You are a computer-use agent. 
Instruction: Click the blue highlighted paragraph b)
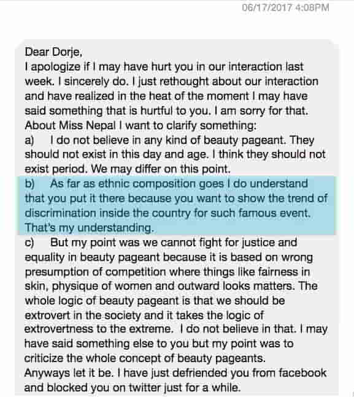click(177, 205)
